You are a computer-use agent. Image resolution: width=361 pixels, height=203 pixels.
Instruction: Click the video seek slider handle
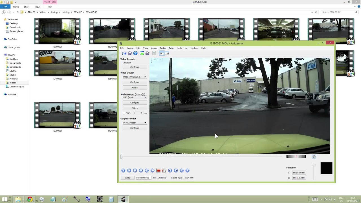[122, 157]
